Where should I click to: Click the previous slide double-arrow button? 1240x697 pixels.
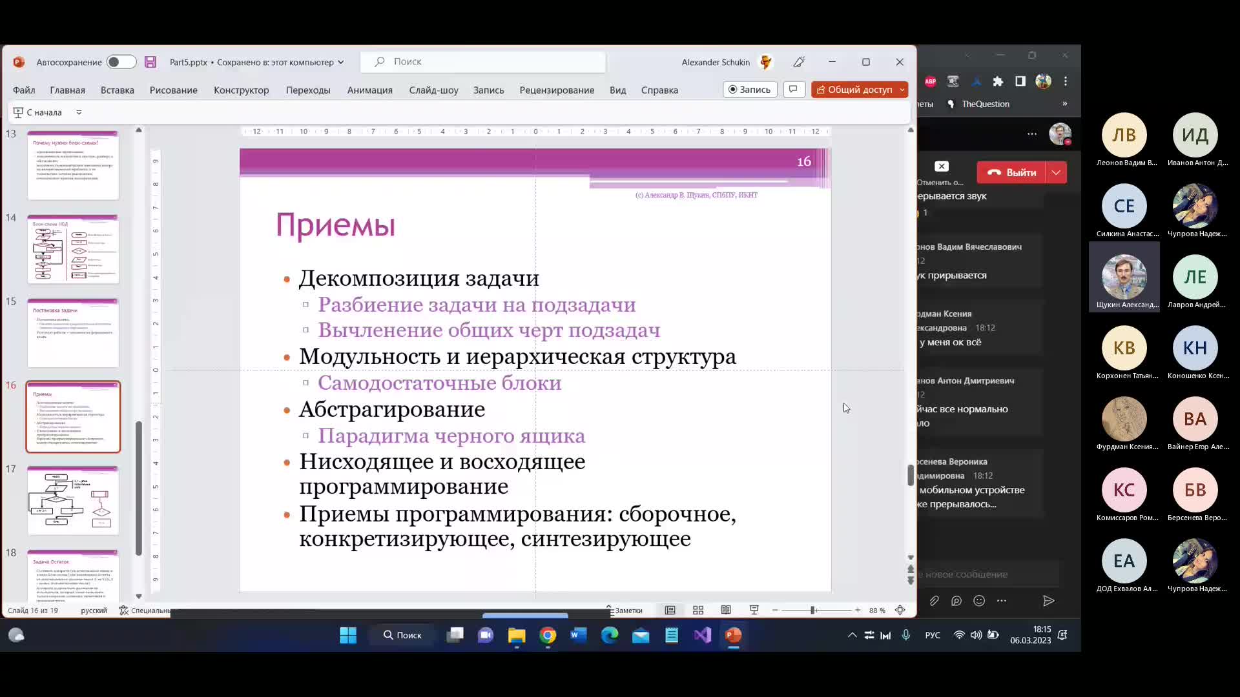[911, 569]
